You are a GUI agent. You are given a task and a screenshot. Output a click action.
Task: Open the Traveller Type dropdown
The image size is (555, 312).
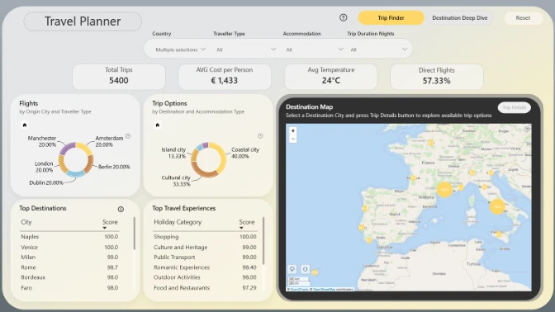[246, 50]
